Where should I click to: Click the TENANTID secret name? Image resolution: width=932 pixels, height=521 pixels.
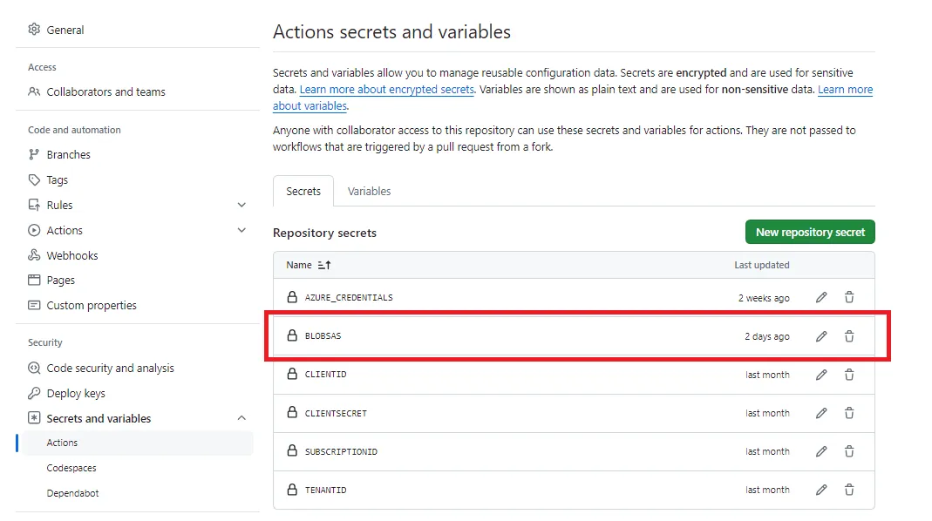click(325, 491)
